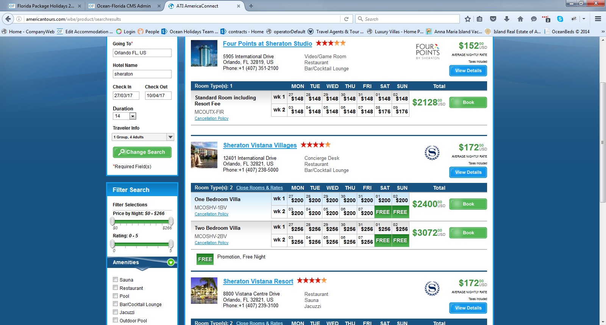
Task: Open the Sheraton Vistana Villages hotel link
Action: (x=260, y=145)
